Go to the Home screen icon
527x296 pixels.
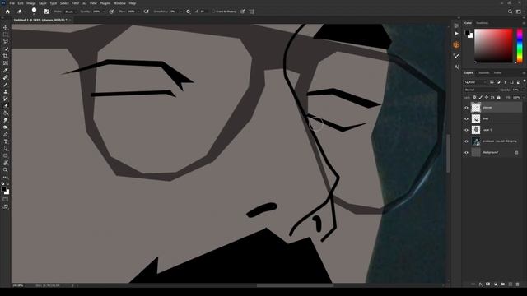(7, 12)
